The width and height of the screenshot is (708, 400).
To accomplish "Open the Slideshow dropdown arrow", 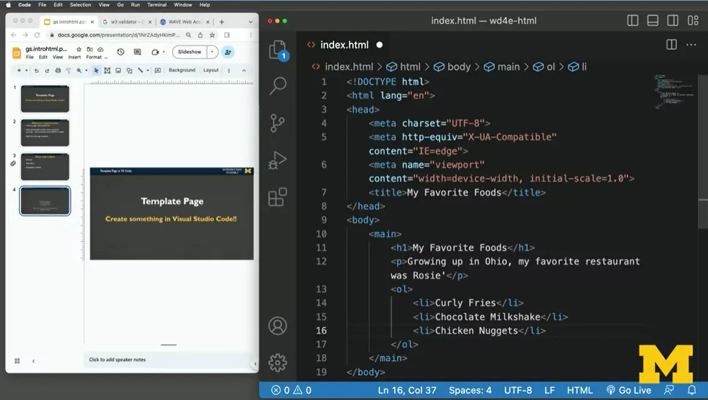I will point(212,52).
